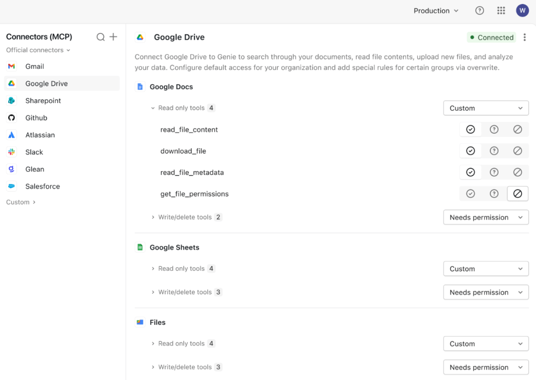Click the get_file_permissions tool name
Viewport: 536px width, 380px height.
[195, 194]
